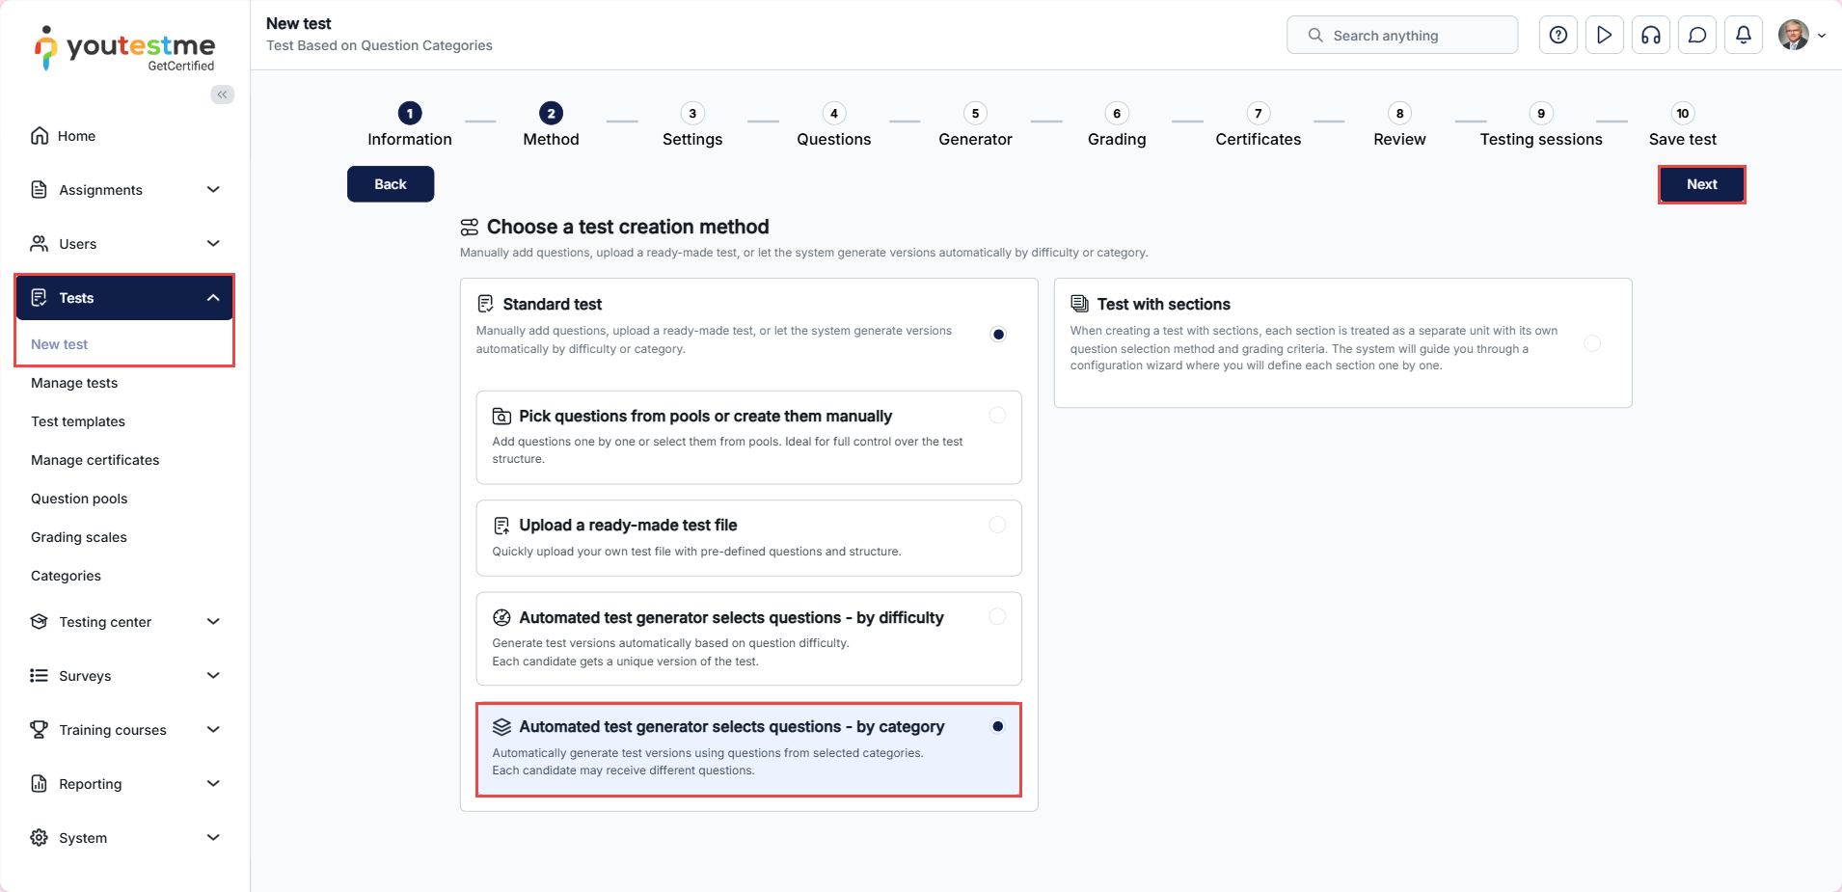Screen dimensions: 1842x892
Task: Go to Question pools menu item
Action: click(79, 499)
